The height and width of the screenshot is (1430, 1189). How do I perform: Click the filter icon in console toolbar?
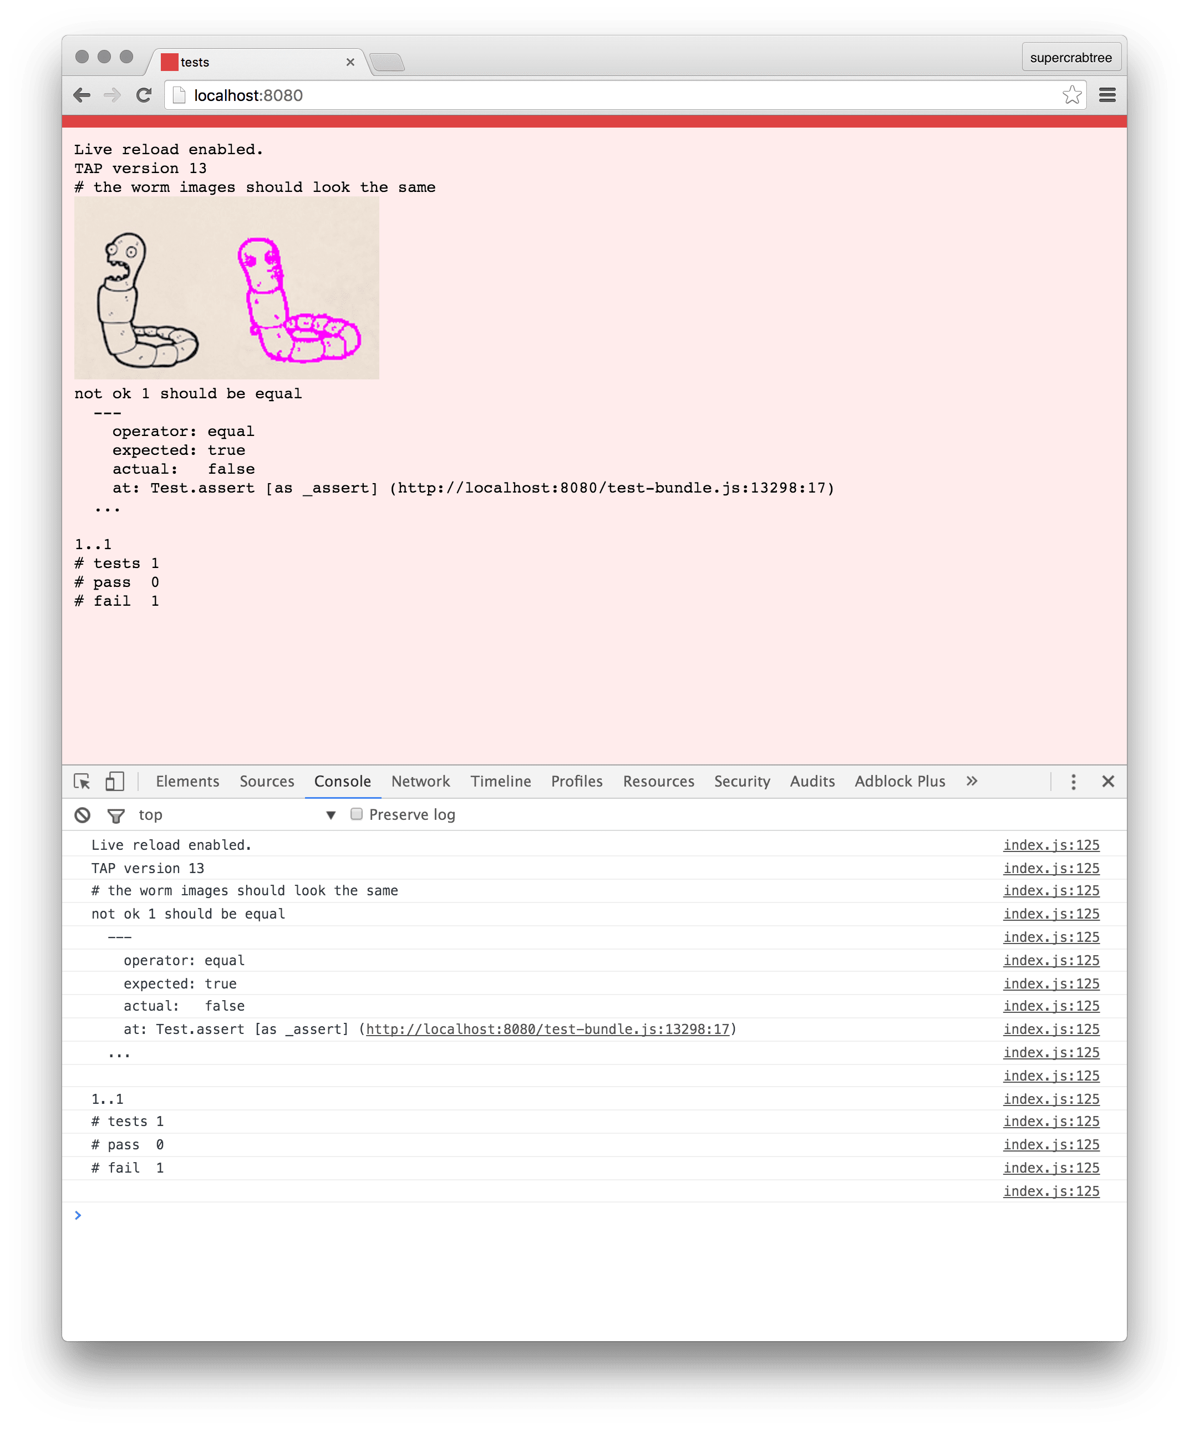point(114,815)
